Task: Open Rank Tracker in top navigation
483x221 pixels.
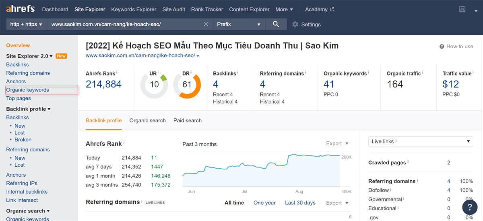Action: (207, 9)
